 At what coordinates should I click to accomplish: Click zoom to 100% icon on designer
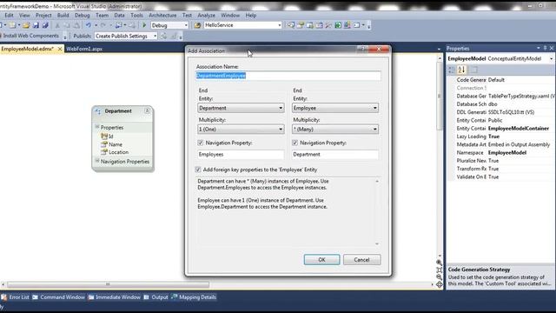point(439,270)
